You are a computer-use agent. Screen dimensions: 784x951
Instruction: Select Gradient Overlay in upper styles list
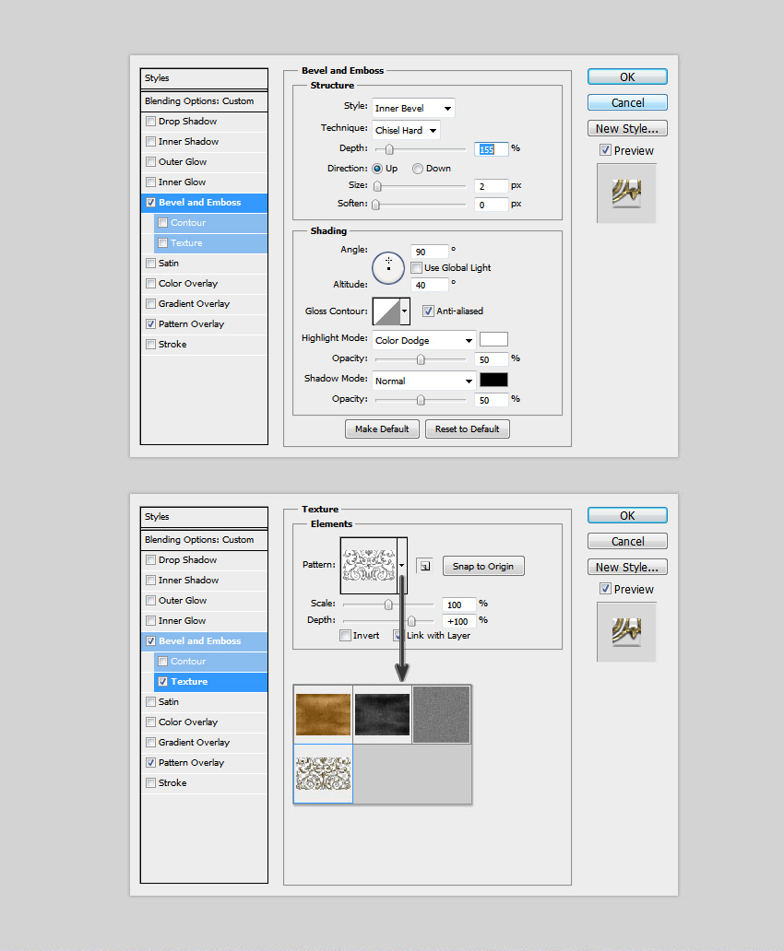point(204,304)
